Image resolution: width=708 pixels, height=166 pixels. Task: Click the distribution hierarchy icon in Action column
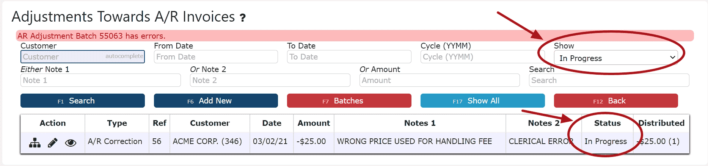pyautogui.click(x=35, y=143)
